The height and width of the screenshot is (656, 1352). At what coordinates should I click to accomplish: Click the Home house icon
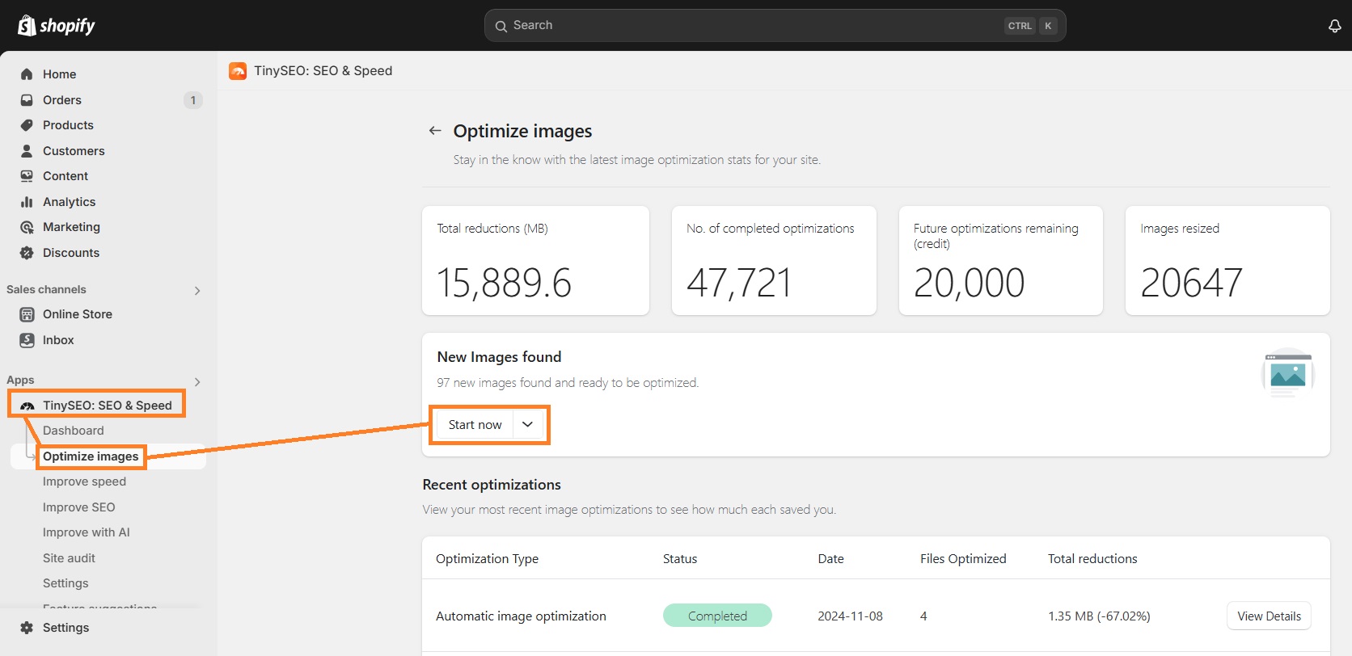tap(27, 74)
